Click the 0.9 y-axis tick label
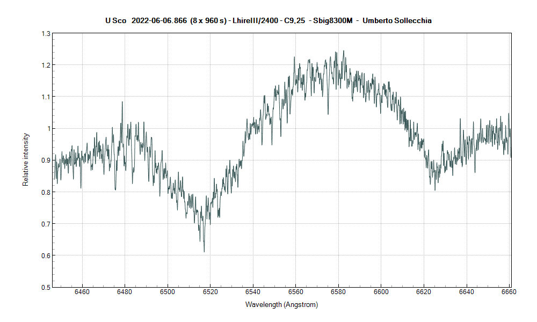The image size is (537, 322). point(46,160)
